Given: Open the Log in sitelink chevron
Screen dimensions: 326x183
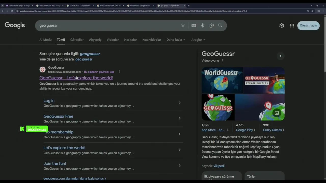Looking at the screenshot, I should coord(179,103).
